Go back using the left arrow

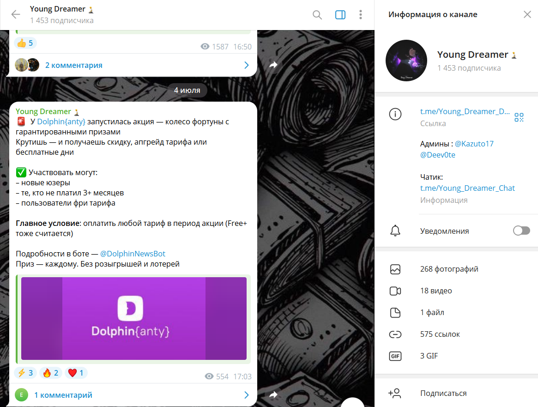(x=16, y=14)
